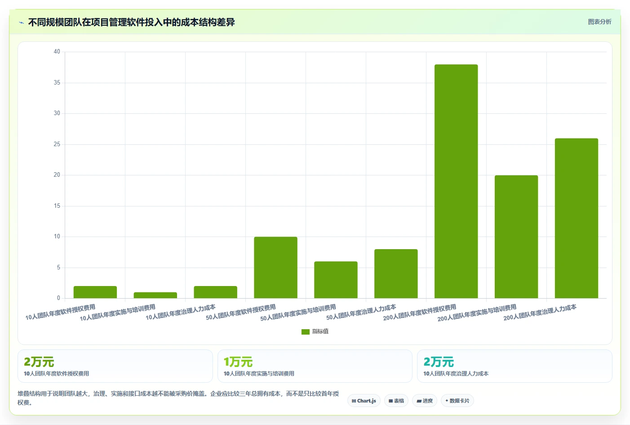Click the 50人团队年度实施与培训费用 bar
Viewport: 630px width, 425px height.
click(x=336, y=280)
